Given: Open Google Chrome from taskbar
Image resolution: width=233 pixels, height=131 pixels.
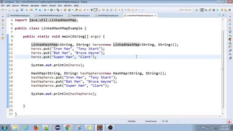Looking at the screenshot, I should coord(68,128).
